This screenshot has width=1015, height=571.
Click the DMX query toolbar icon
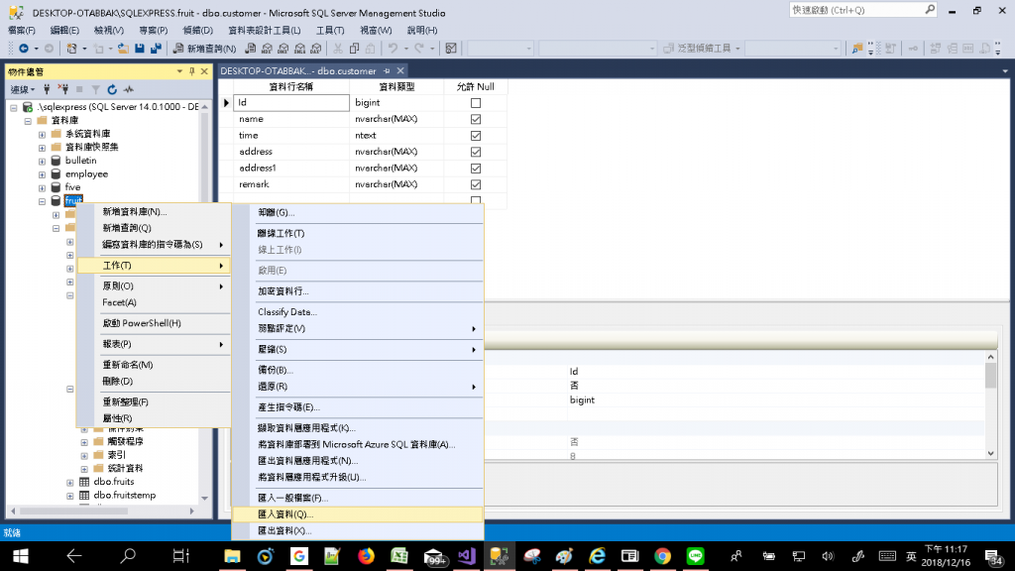282,49
